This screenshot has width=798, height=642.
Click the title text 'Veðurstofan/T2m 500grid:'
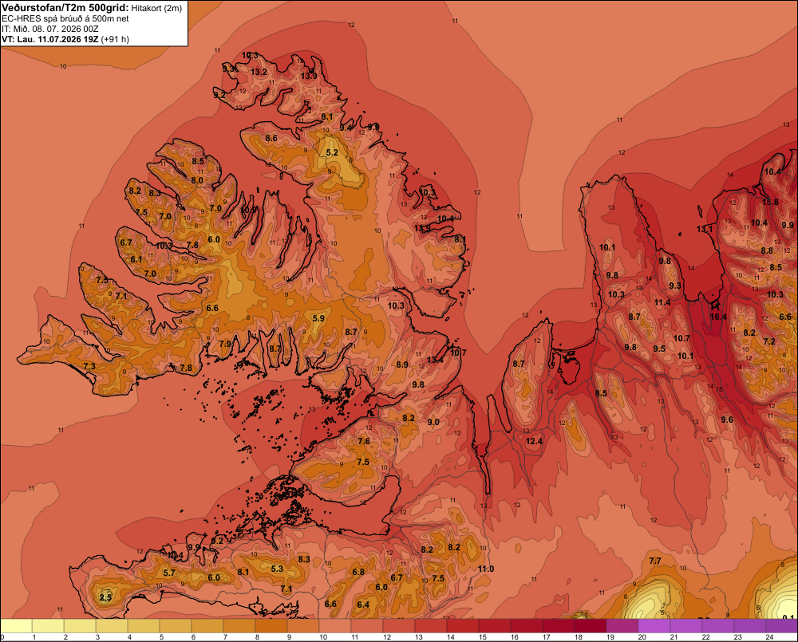click(65, 8)
